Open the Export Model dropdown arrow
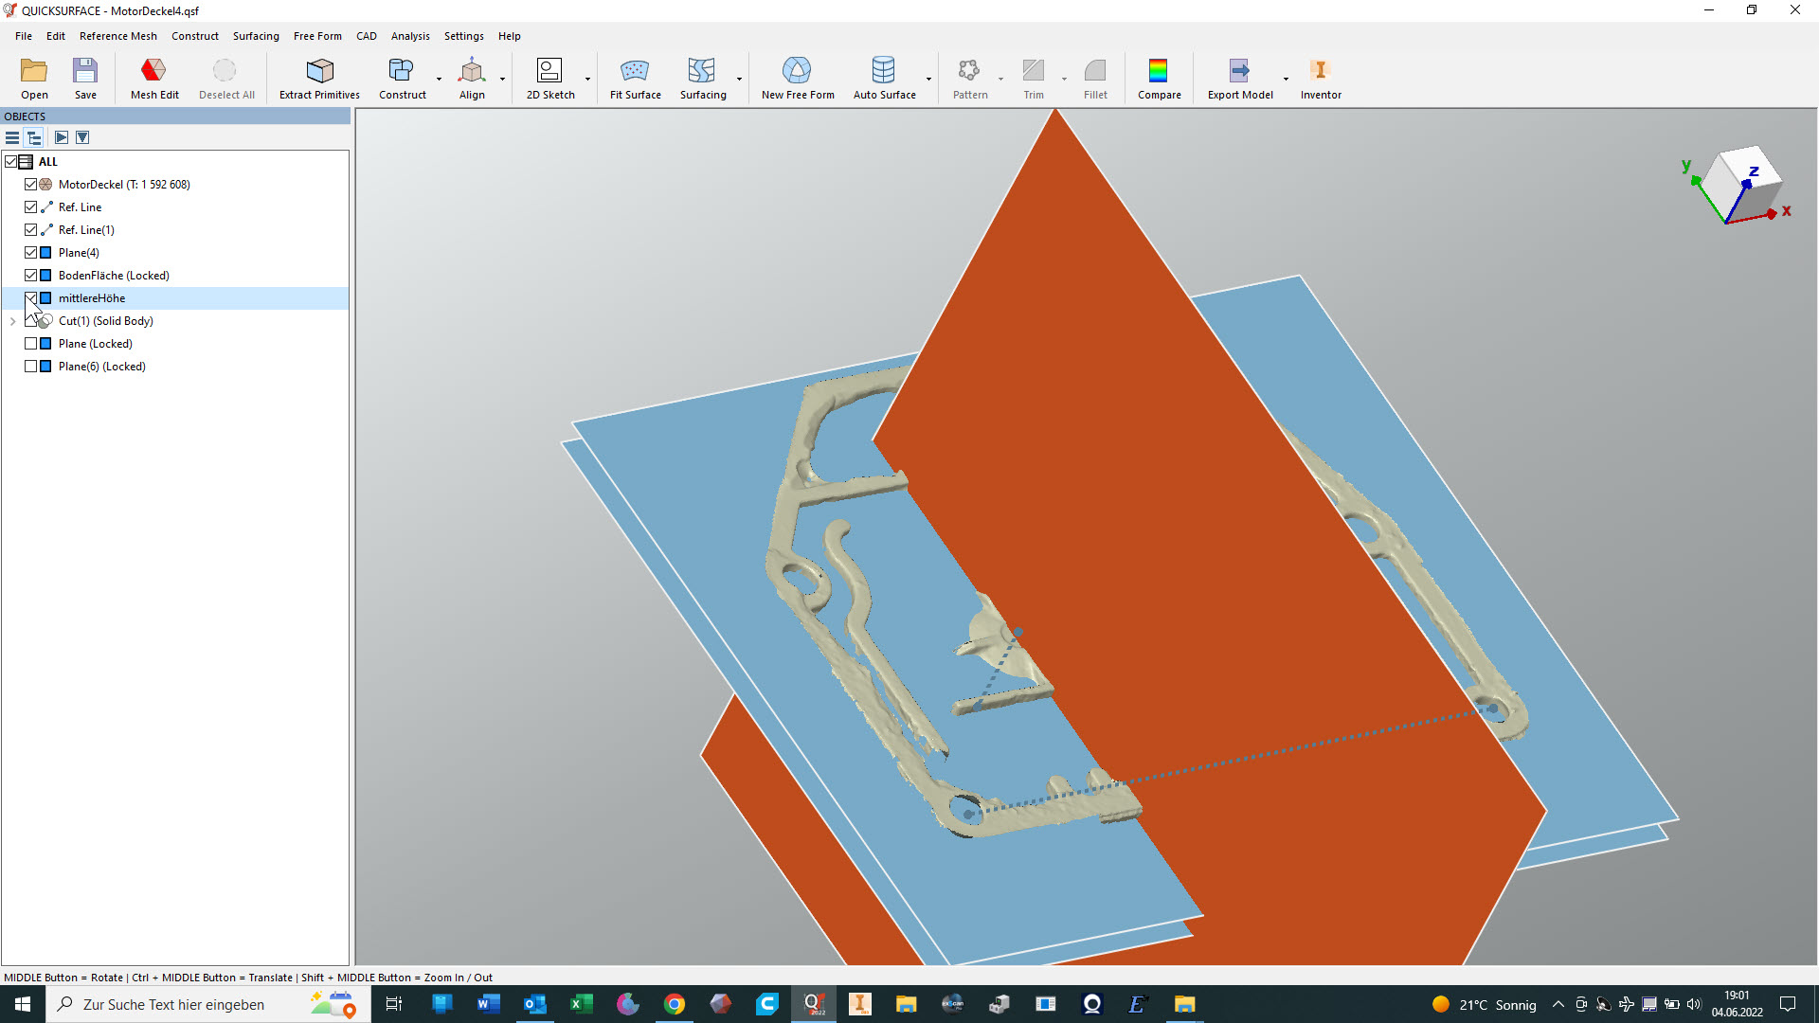1819x1023 pixels. coord(1286,80)
